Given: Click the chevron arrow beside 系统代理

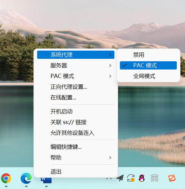Looking at the screenshot, I should 110,55.
